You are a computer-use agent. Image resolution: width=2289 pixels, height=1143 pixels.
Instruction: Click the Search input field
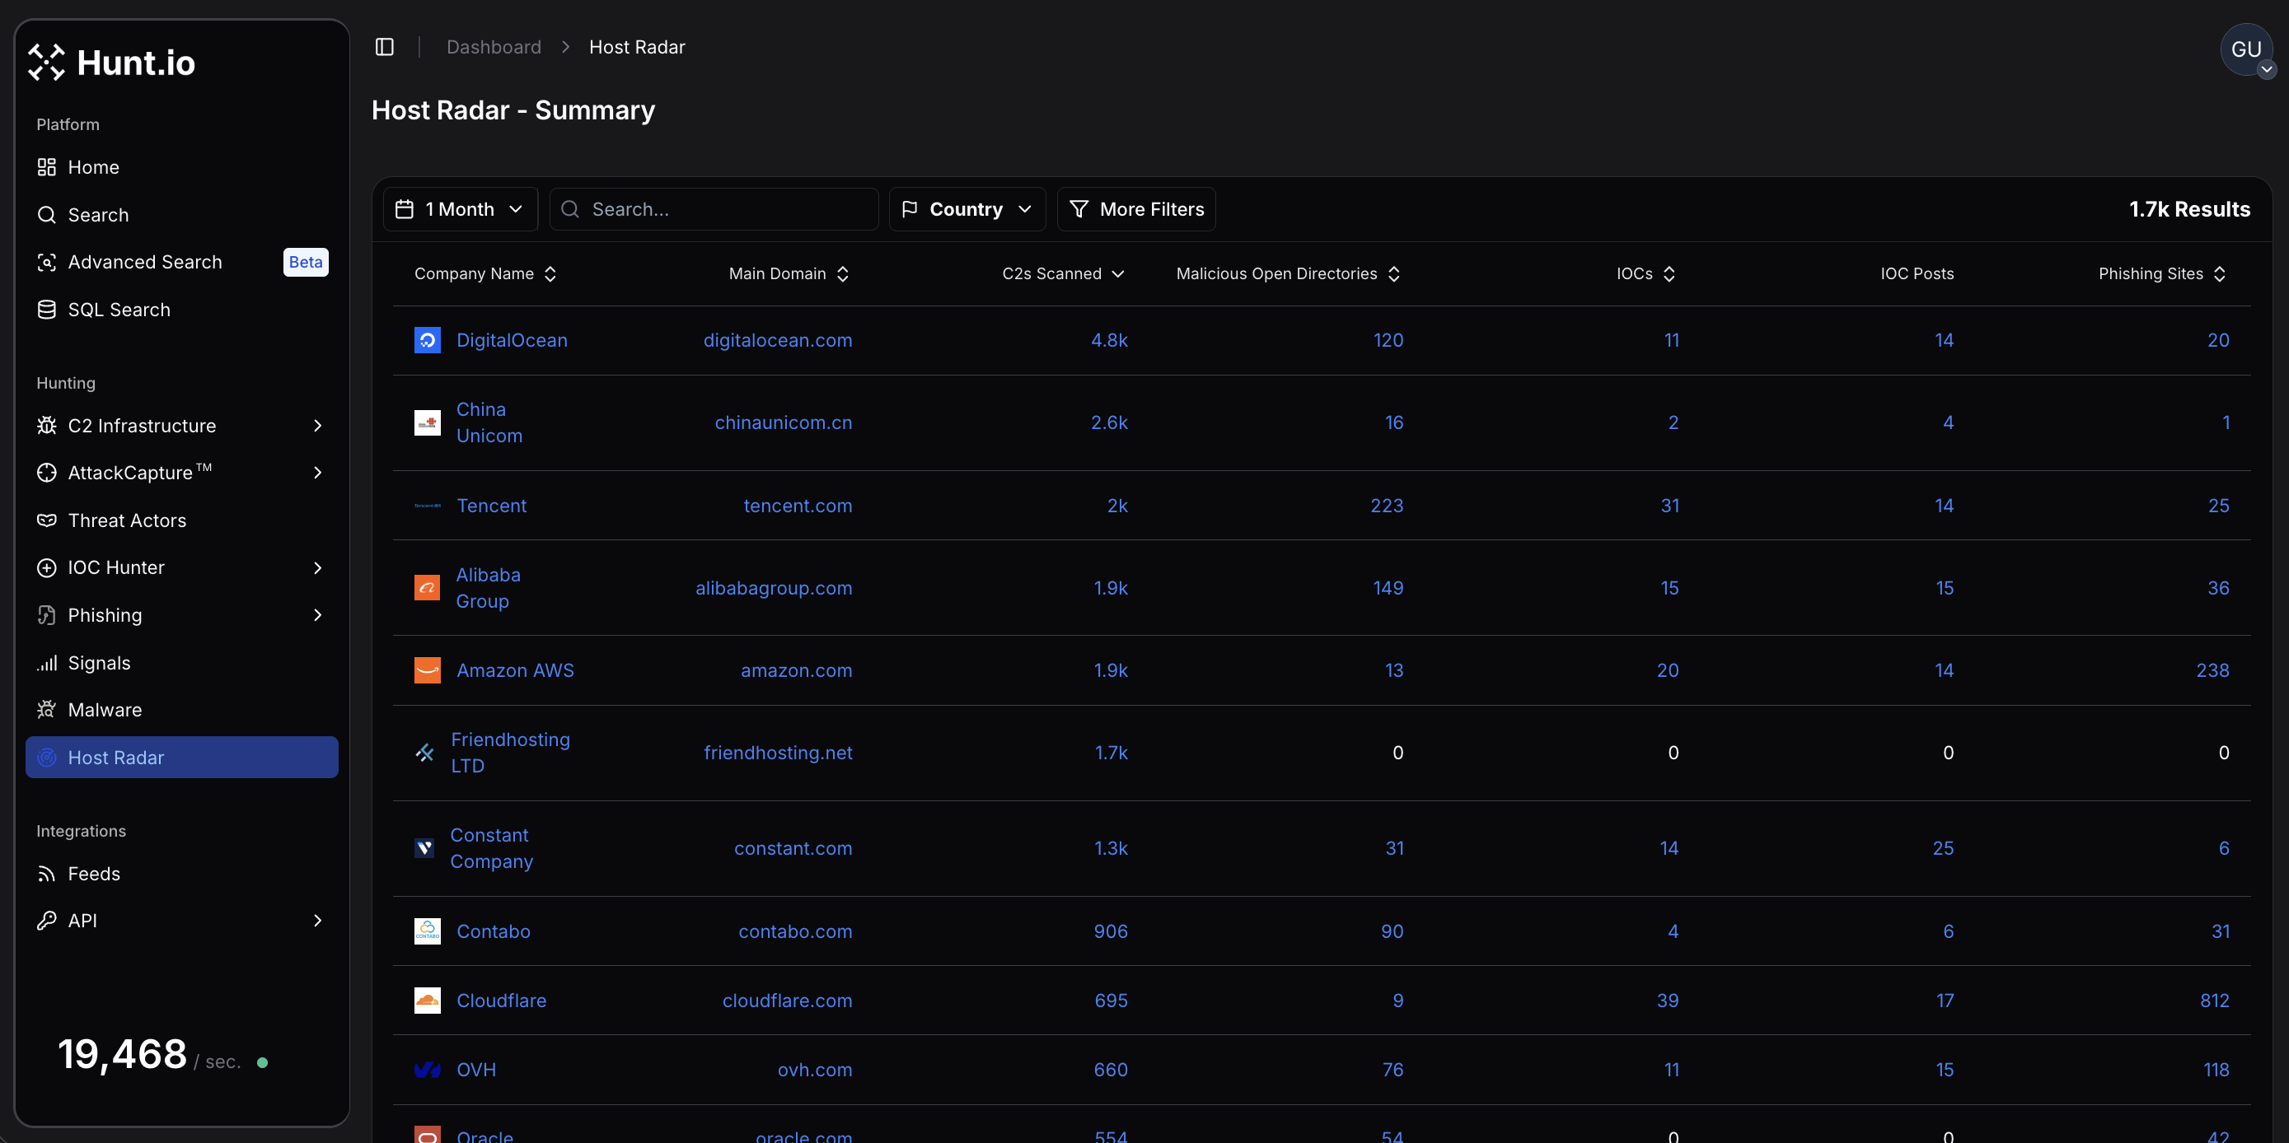(714, 210)
